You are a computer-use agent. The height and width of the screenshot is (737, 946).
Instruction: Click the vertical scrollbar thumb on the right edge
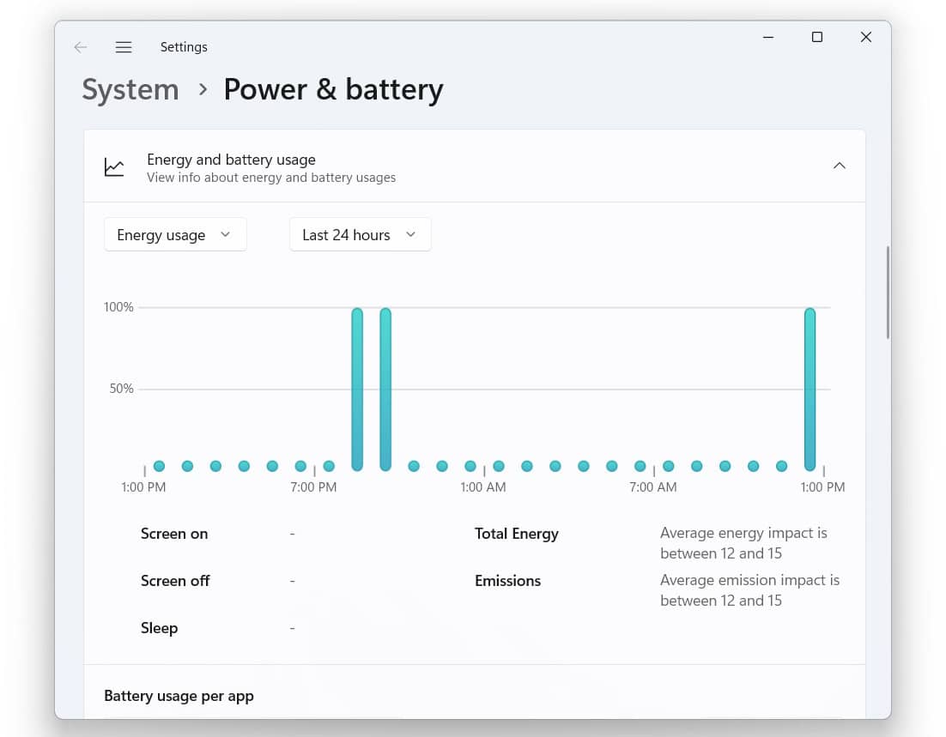(x=888, y=292)
